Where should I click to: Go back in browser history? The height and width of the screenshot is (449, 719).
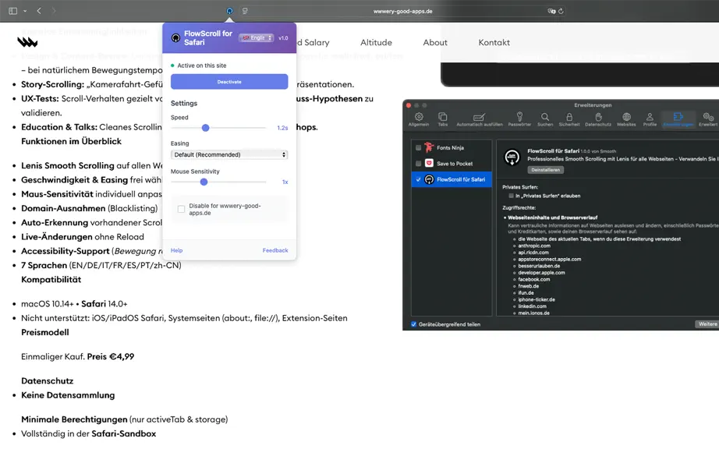coord(39,11)
